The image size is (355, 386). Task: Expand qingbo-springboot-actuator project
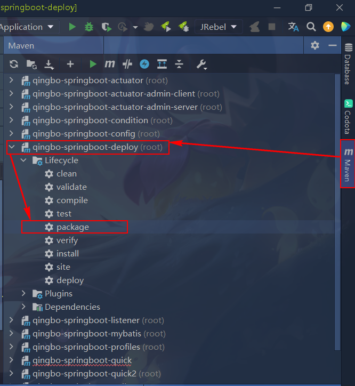pos(11,81)
